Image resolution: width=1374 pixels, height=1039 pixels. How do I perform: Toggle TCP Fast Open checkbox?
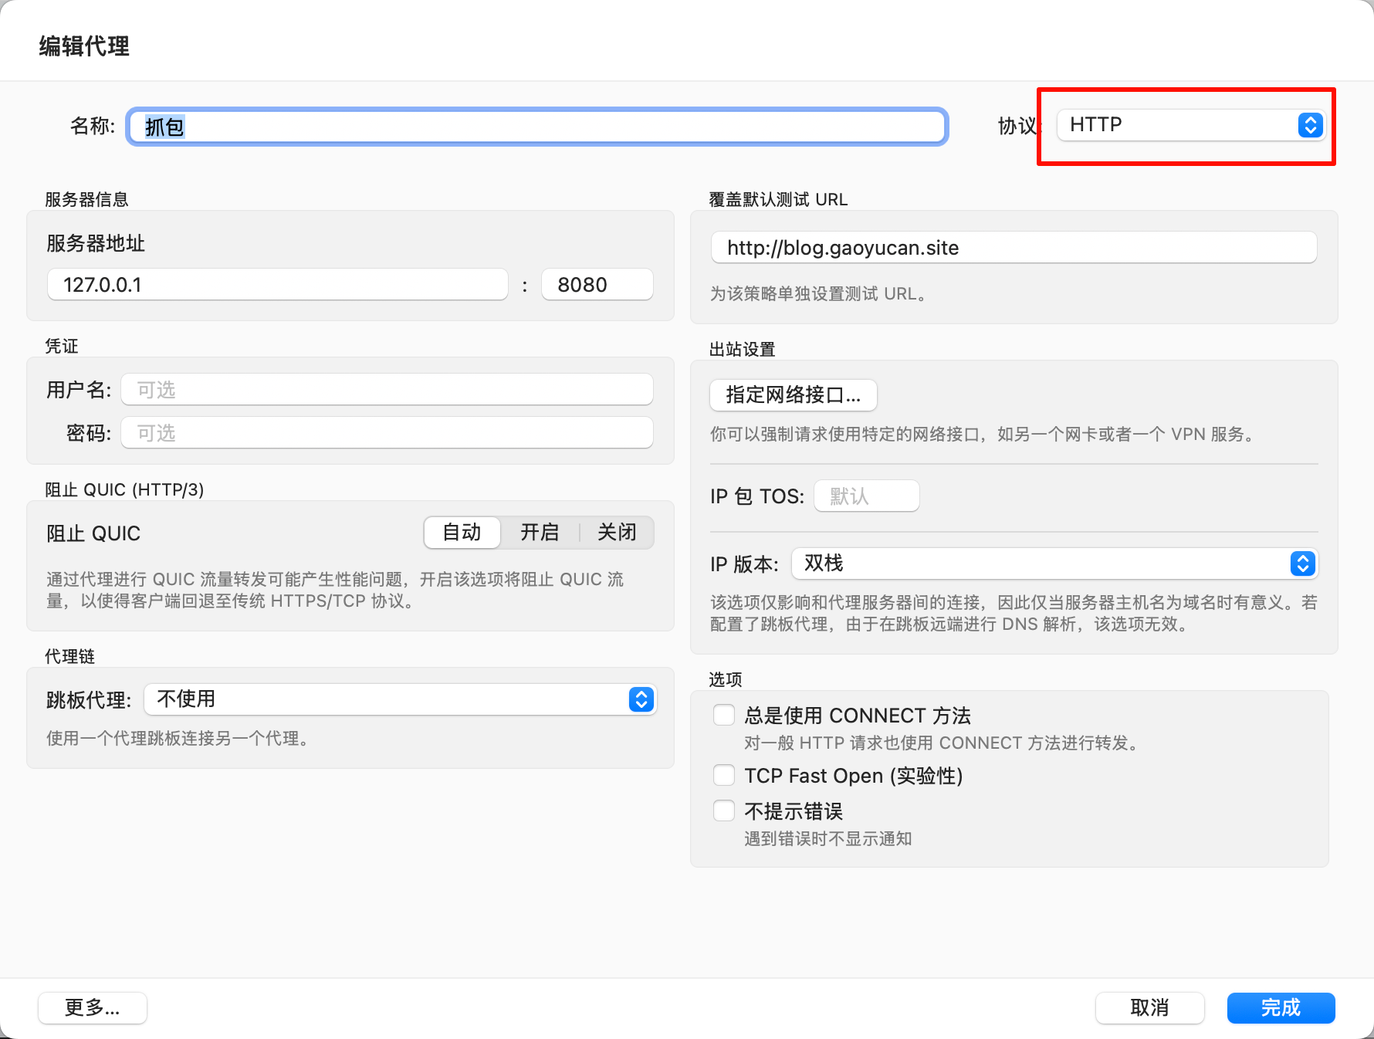(x=724, y=775)
